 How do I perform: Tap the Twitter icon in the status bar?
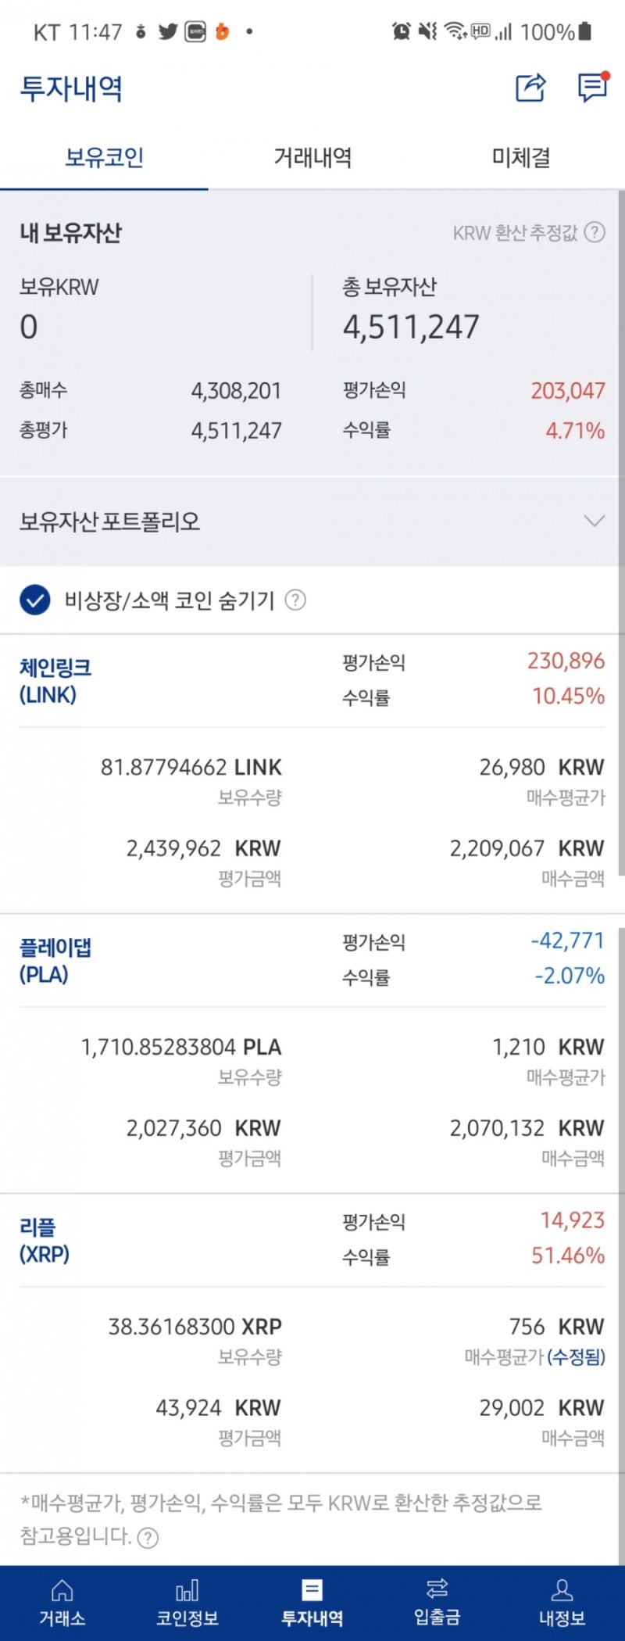[x=166, y=31]
